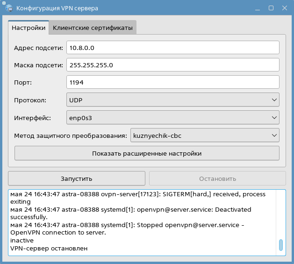This screenshot has width=294, height=264.
Task: Open the Протокол dropdown set to UDP
Action: click(172, 100)
